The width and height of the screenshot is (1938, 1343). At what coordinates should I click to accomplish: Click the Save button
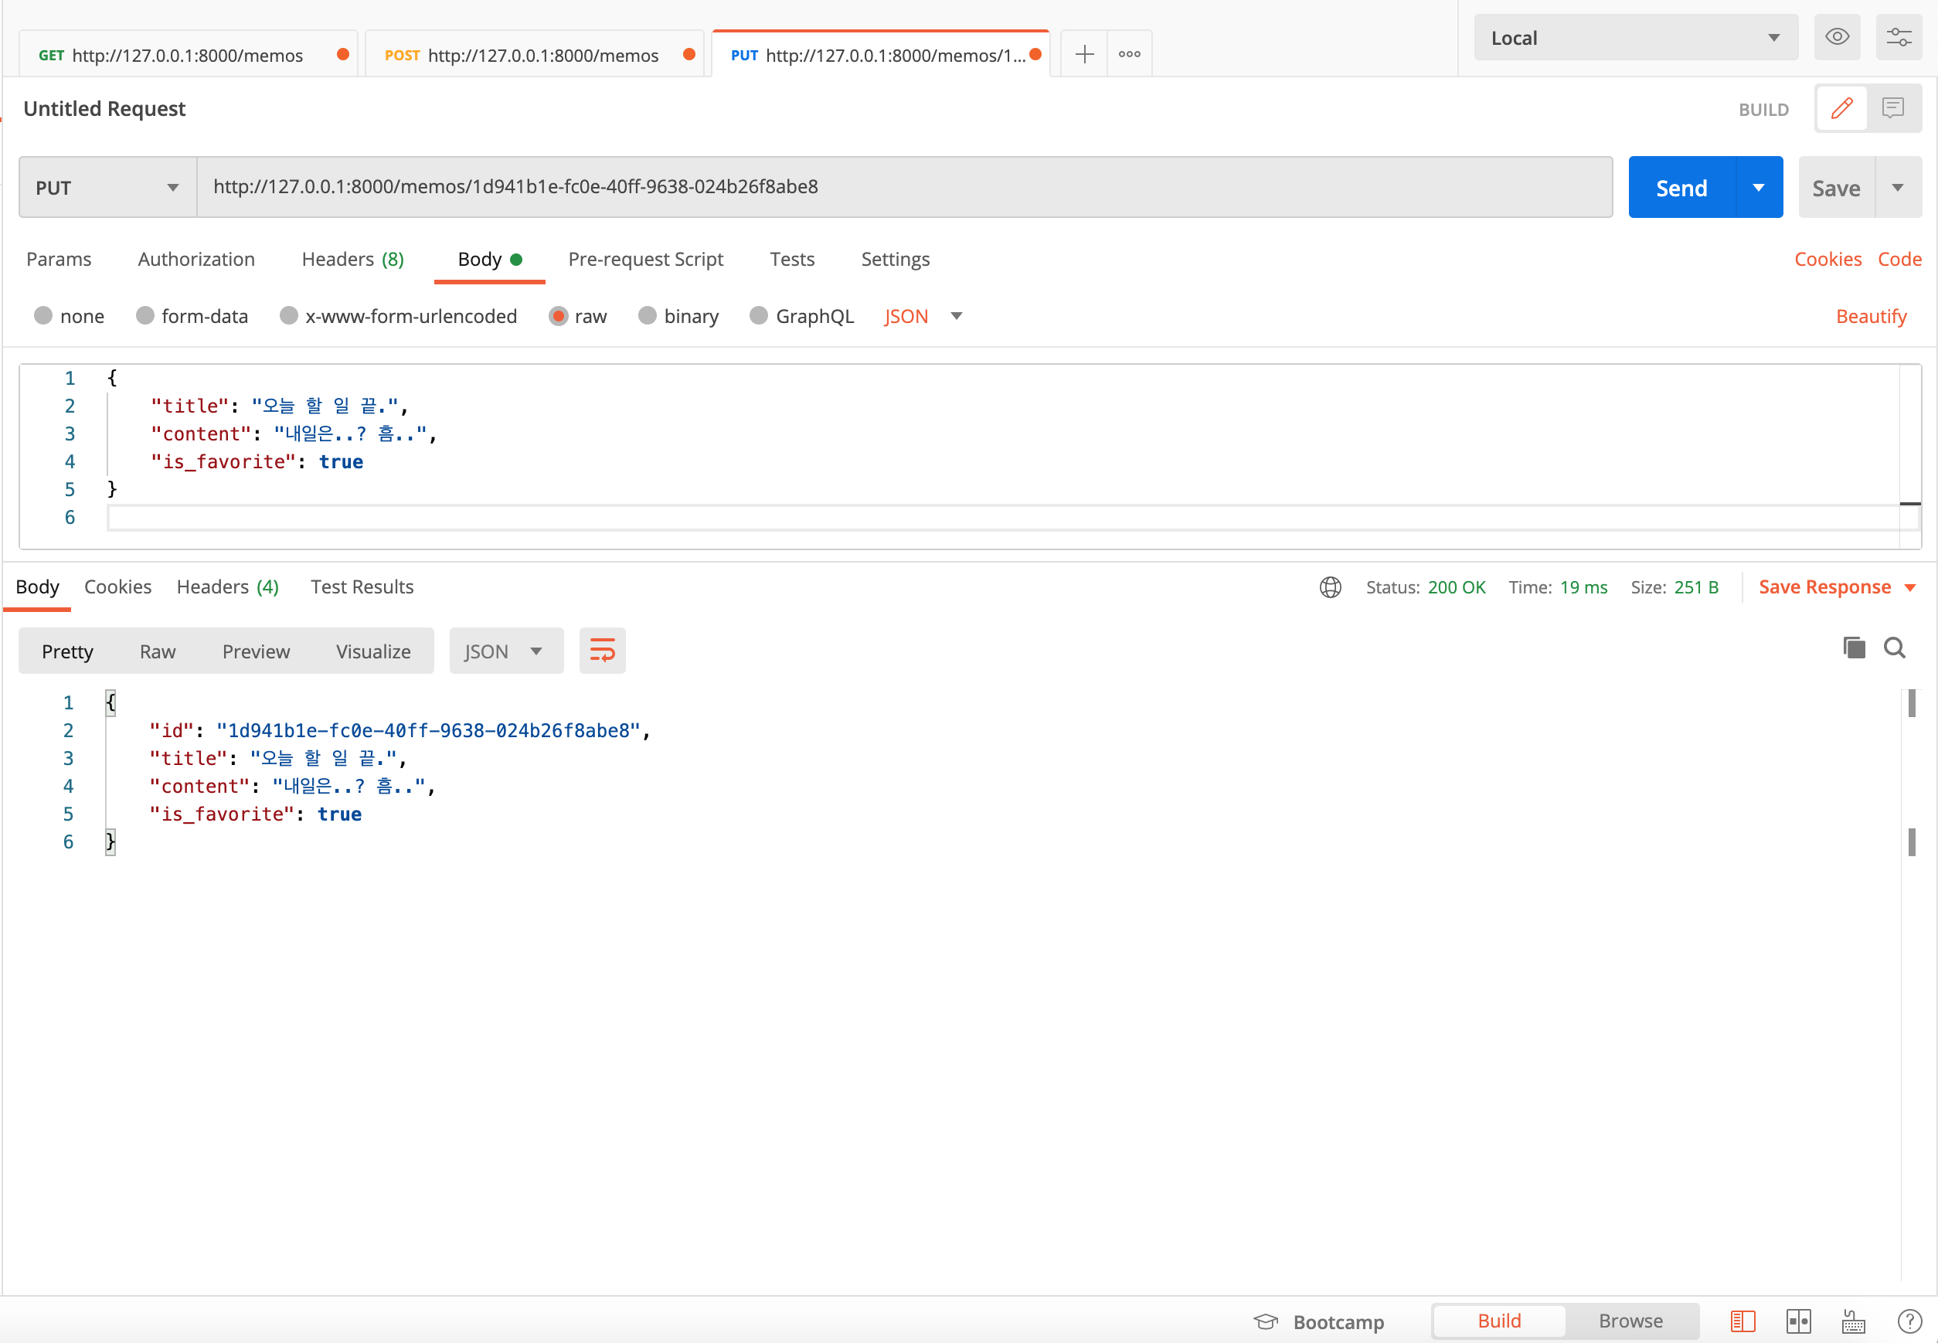click(1835, 188)
